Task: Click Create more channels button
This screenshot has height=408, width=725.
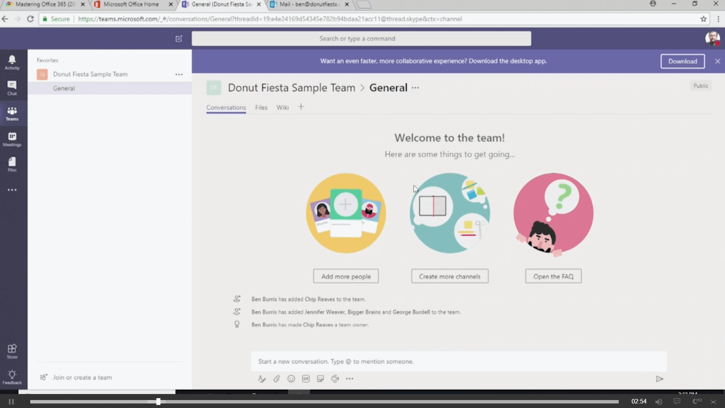Action: (449, 276)
